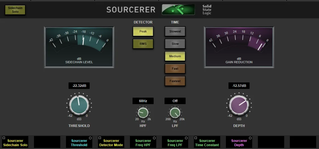This screenshot has width=319, height=149.
Task: Click the THRESHOLD label under the knob
Action: click(79, 126)
